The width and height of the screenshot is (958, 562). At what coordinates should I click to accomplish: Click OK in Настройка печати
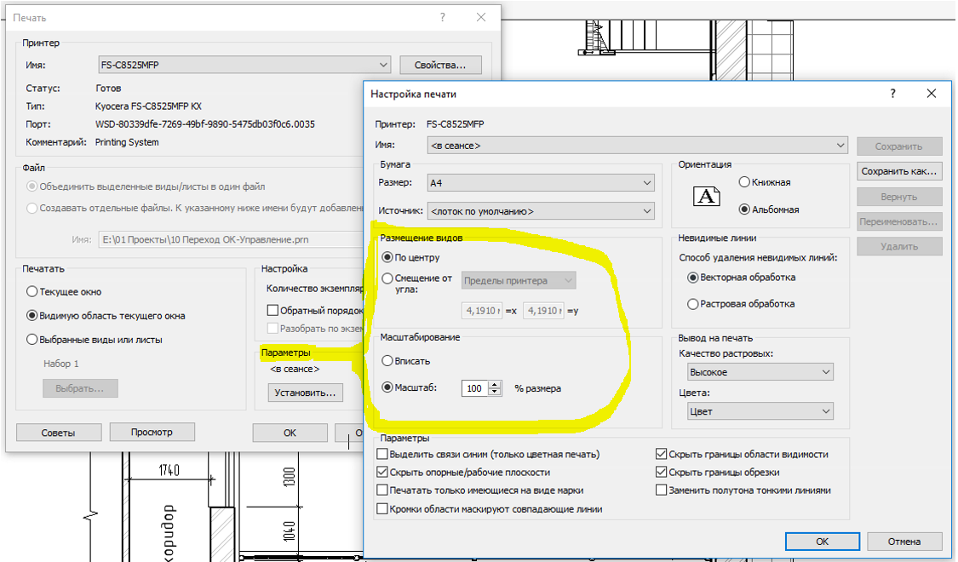coord(823,542)
